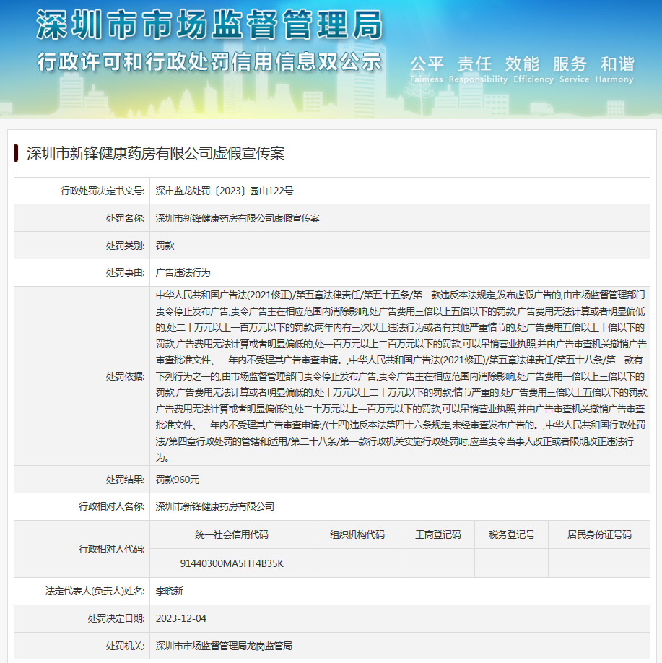Click the 服务 Service slogan text
The width and height of the screenshot is (662, 663).
coord(570,69)
